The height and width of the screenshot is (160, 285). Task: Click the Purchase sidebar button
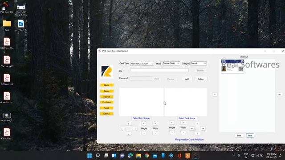pyautogui.click(x=107, y=103)
